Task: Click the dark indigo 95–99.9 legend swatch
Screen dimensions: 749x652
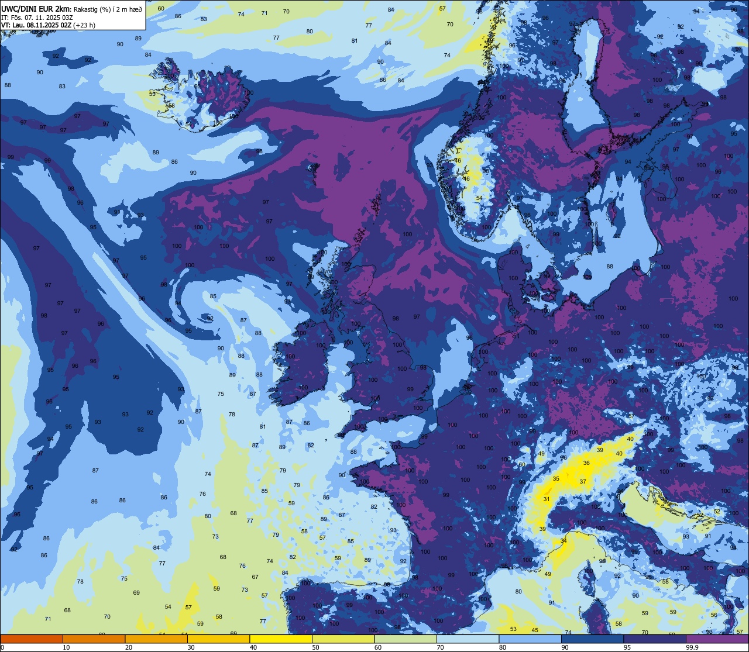Action: 655,639
